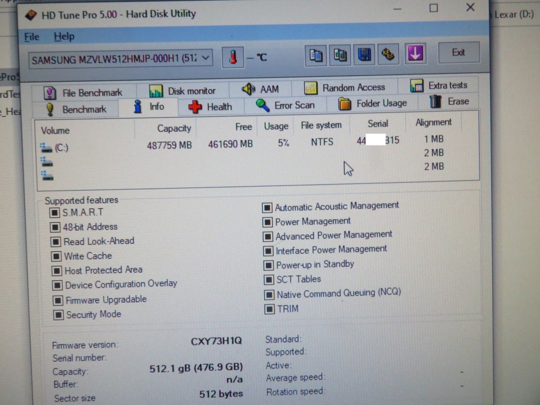The image size is (540, 405).
Task: Maximize the HD Tune Pro window
Action: [x=433, y=8]
